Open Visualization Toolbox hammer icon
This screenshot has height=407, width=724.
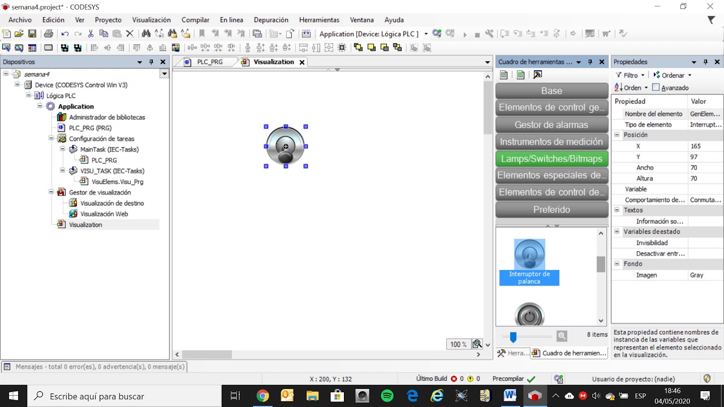(x=538, y=75)
